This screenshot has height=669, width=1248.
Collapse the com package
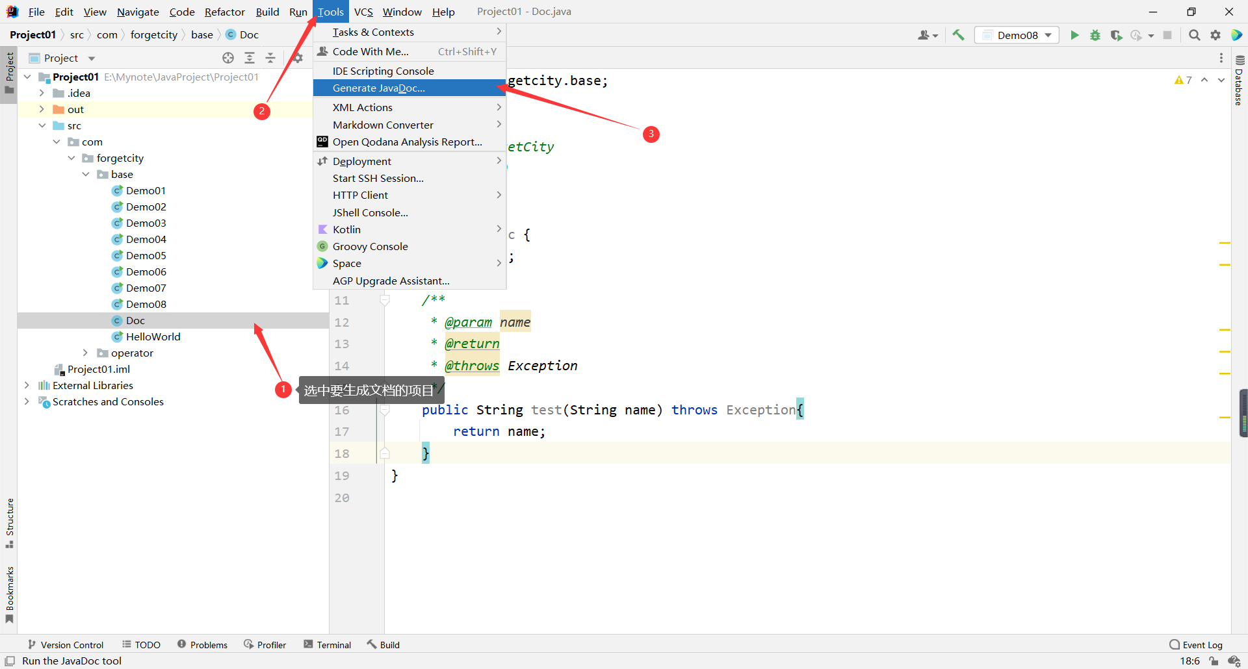click(x=57, y=142)
